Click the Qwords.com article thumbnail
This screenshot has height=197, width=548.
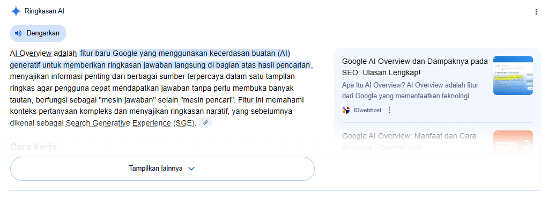[513, 142]
